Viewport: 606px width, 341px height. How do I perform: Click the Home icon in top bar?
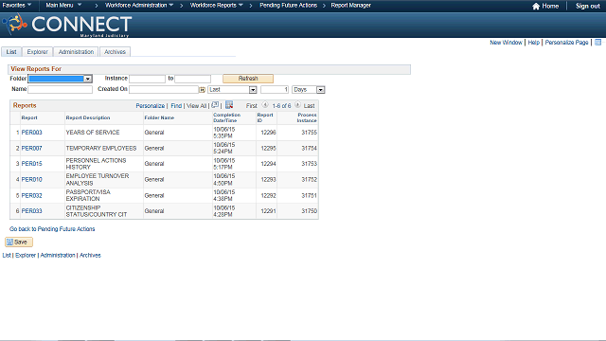click(x=536, y=7)
